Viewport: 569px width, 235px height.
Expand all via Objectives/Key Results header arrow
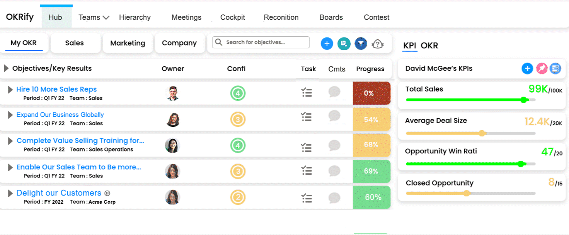(6, 68)
